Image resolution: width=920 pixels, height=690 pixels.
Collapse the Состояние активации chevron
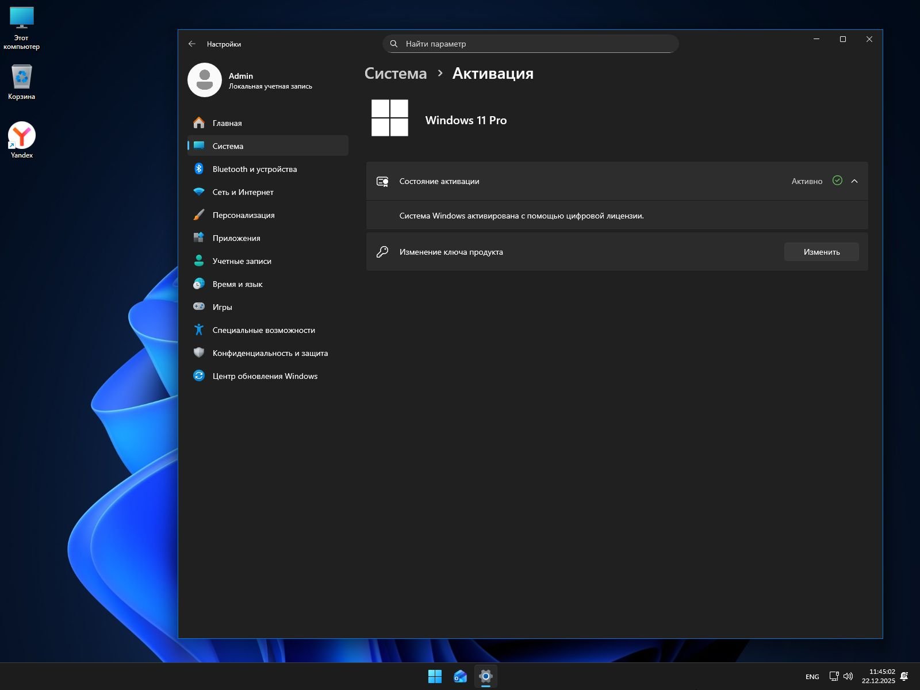click(x=854, y=181)
